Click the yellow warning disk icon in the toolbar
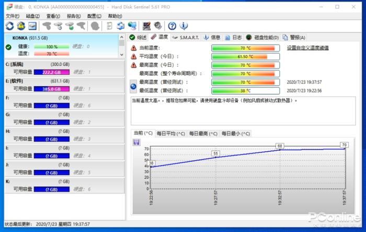Image resolution: width=366 pixels, height=232 pixels. pos(21,26)
